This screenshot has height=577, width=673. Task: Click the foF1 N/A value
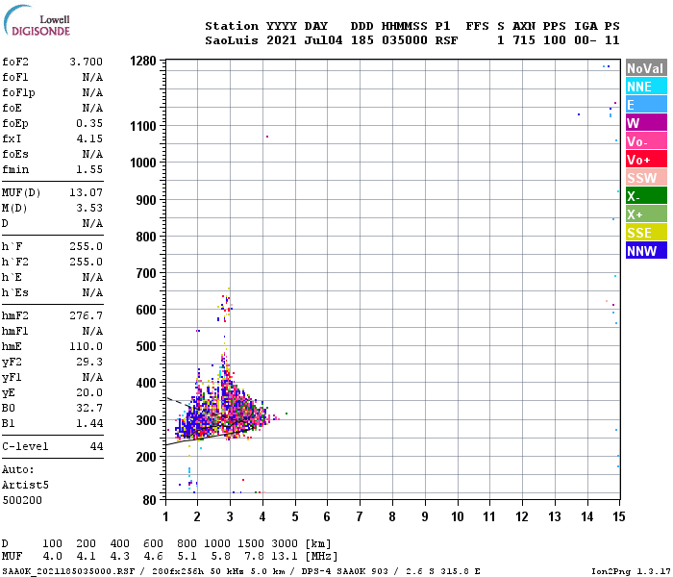click(92, 77)
